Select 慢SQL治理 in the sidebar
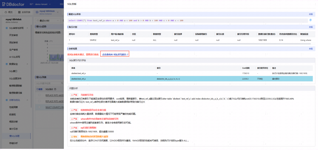Screen dimensions: 318x150 14,136
